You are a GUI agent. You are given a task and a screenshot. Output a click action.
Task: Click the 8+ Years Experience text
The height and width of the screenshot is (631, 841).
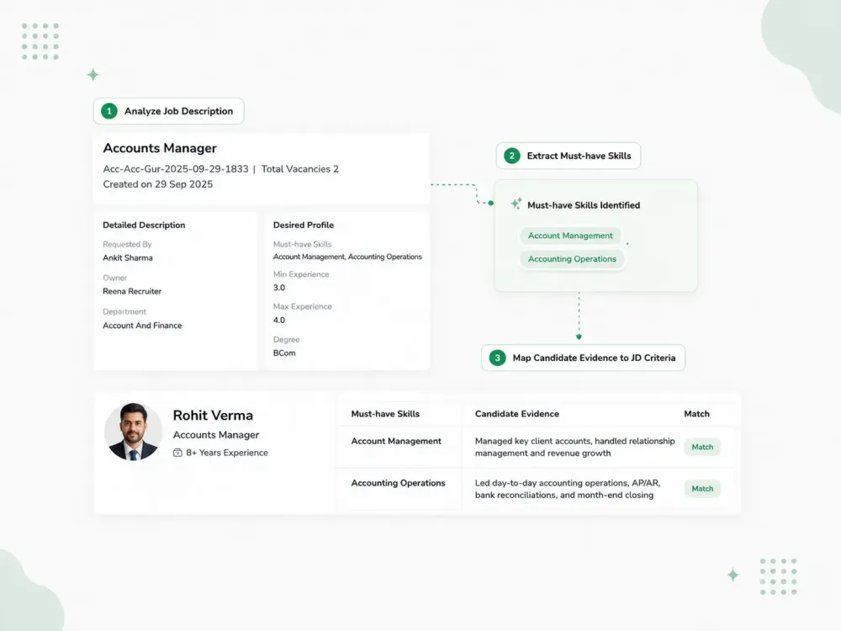click(227, 453)
